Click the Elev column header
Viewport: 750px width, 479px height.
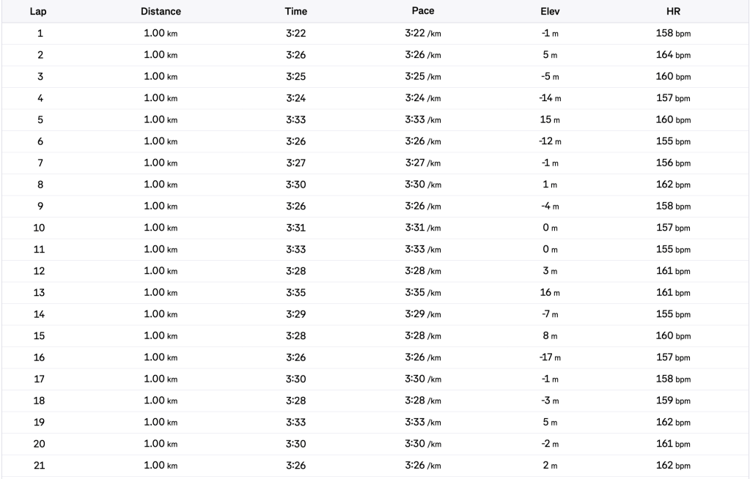click(x=550, y=12)
